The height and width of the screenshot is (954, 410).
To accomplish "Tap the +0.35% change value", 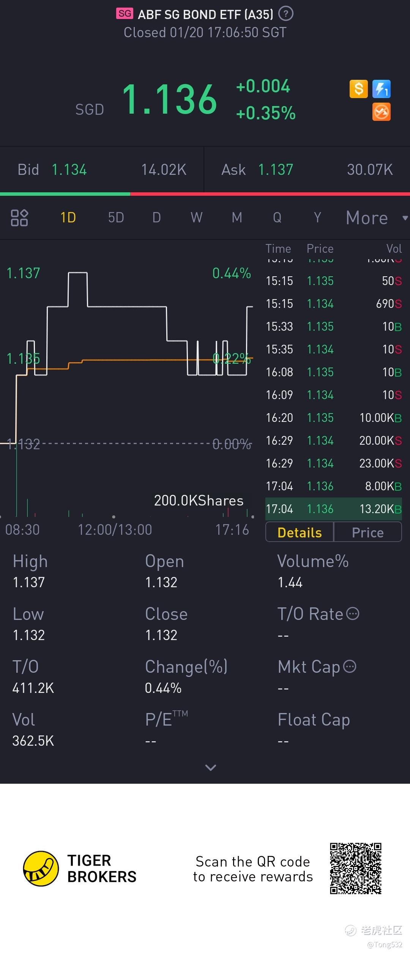I will click(x=266, y=113).
